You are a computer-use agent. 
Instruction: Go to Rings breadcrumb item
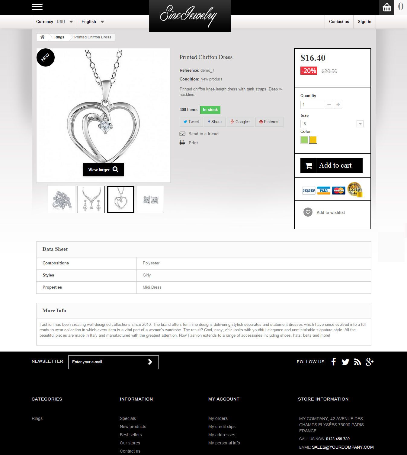(x=59, y=37)
